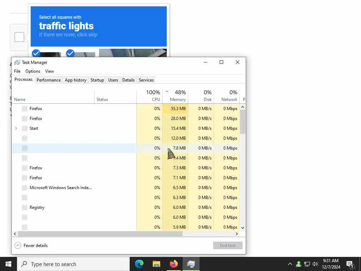
Task: Open the Options menu
Action: 33,71
